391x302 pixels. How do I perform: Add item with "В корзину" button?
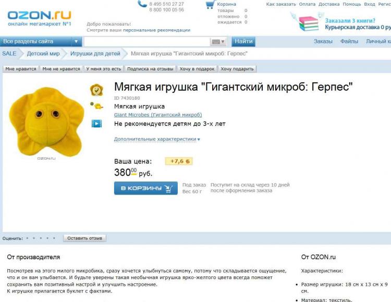[146, 188]
